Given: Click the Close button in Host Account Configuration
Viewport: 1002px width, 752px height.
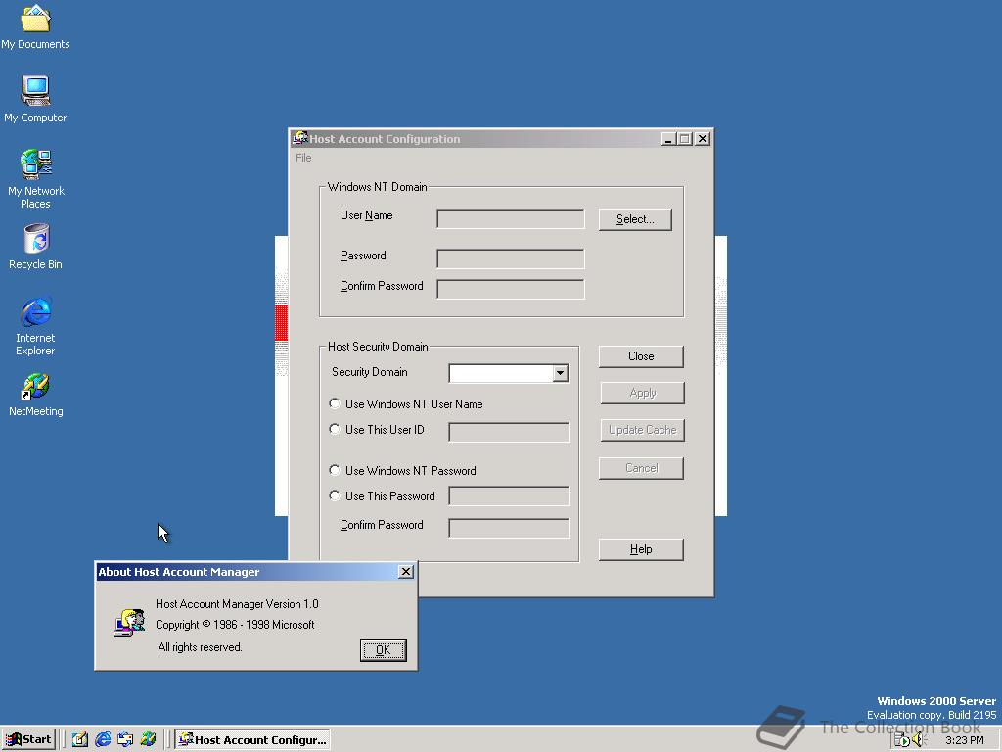Looking at the screenshot, I should (x=641, y=356).
